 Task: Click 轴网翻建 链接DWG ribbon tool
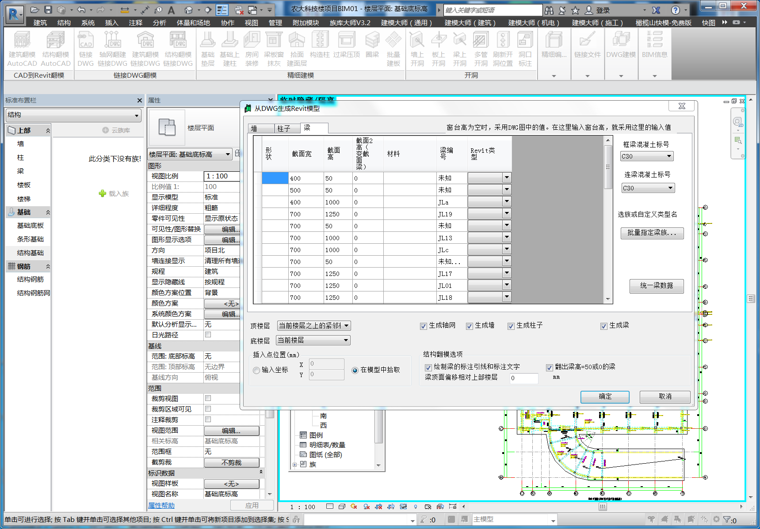pyautogui.click(x=112, y=49)
